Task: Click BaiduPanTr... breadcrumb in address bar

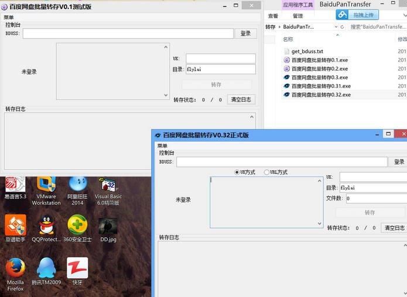Action: 299,27
